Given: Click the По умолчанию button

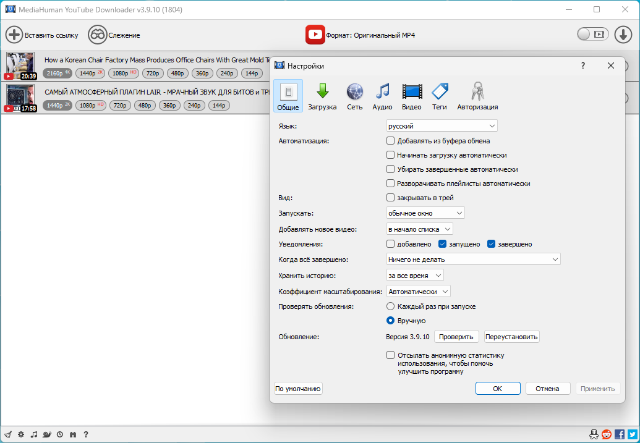Looking at the screenshot, I should 298,389.
